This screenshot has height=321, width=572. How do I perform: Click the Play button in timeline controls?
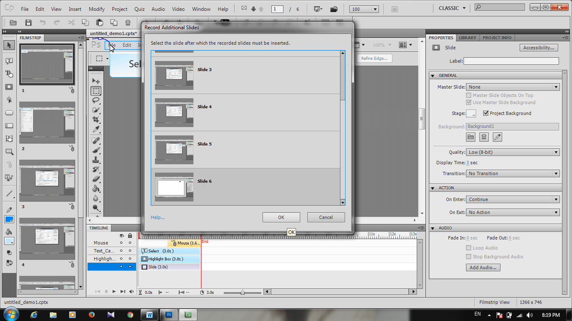[x=114, y=292]
